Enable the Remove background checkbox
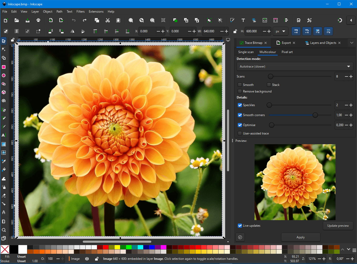 [240, 91]
